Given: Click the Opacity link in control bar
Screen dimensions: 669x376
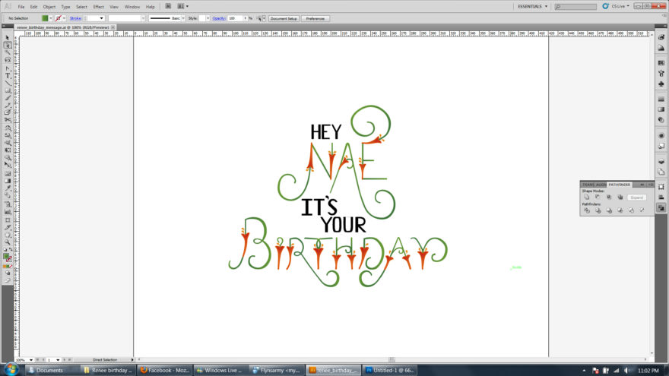Looking at the screenshot, I should pos(219,18).
